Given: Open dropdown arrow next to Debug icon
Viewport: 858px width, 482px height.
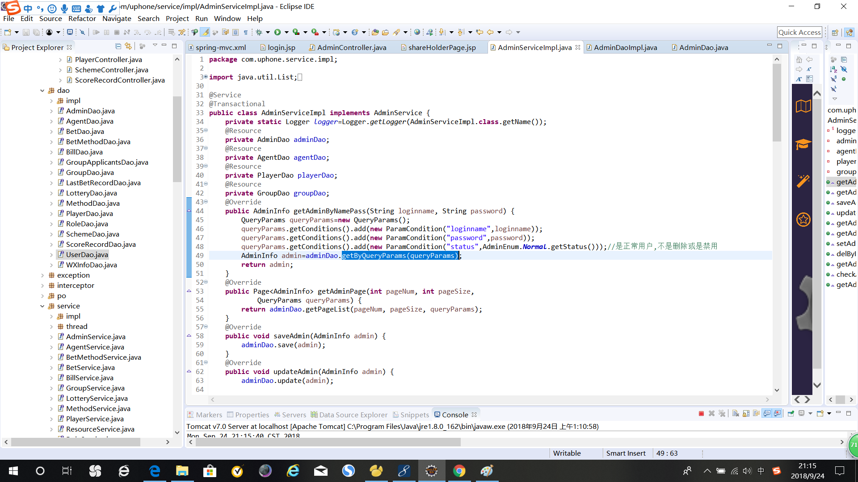Looking at the screenshot, I should pos(268,32).
